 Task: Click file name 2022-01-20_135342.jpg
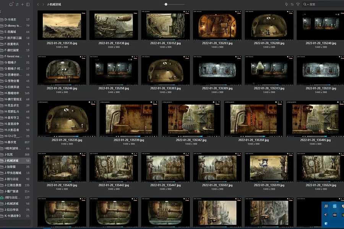pyautogui.click(x=191, y=140)
